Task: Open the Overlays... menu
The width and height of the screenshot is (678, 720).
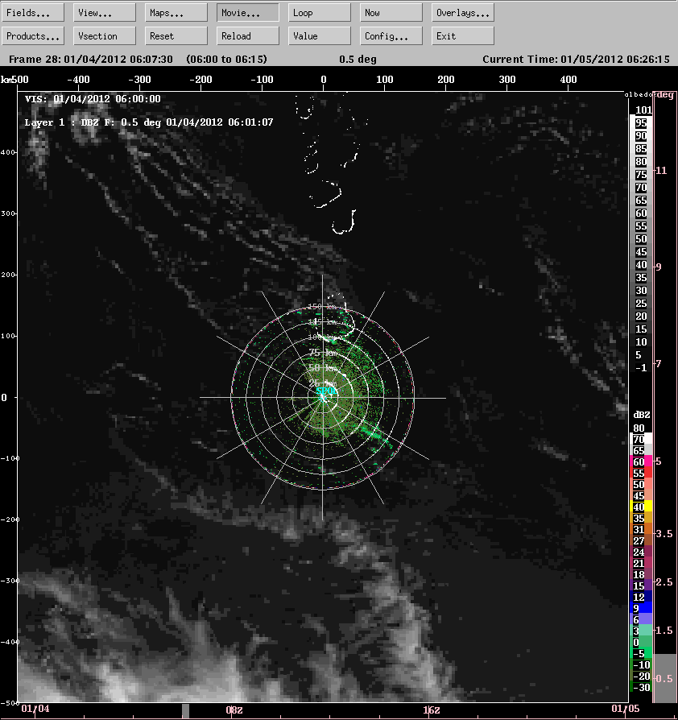Action: click(463, 13)
